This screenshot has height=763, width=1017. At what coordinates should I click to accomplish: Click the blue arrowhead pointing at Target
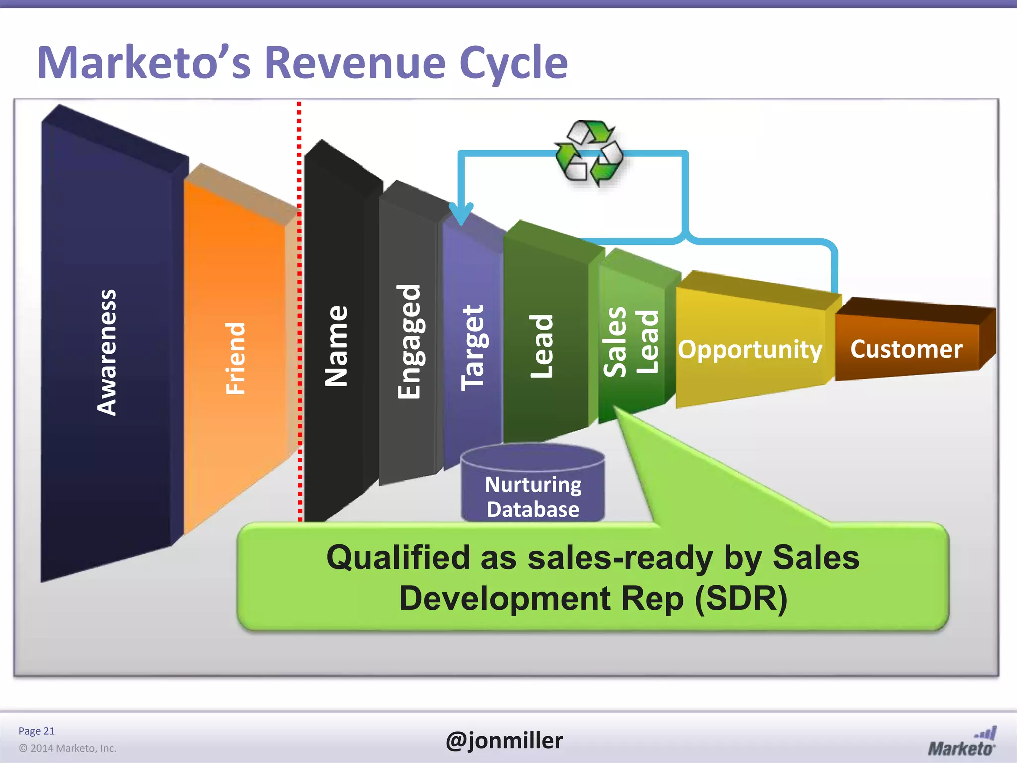[x=461, y=214]
